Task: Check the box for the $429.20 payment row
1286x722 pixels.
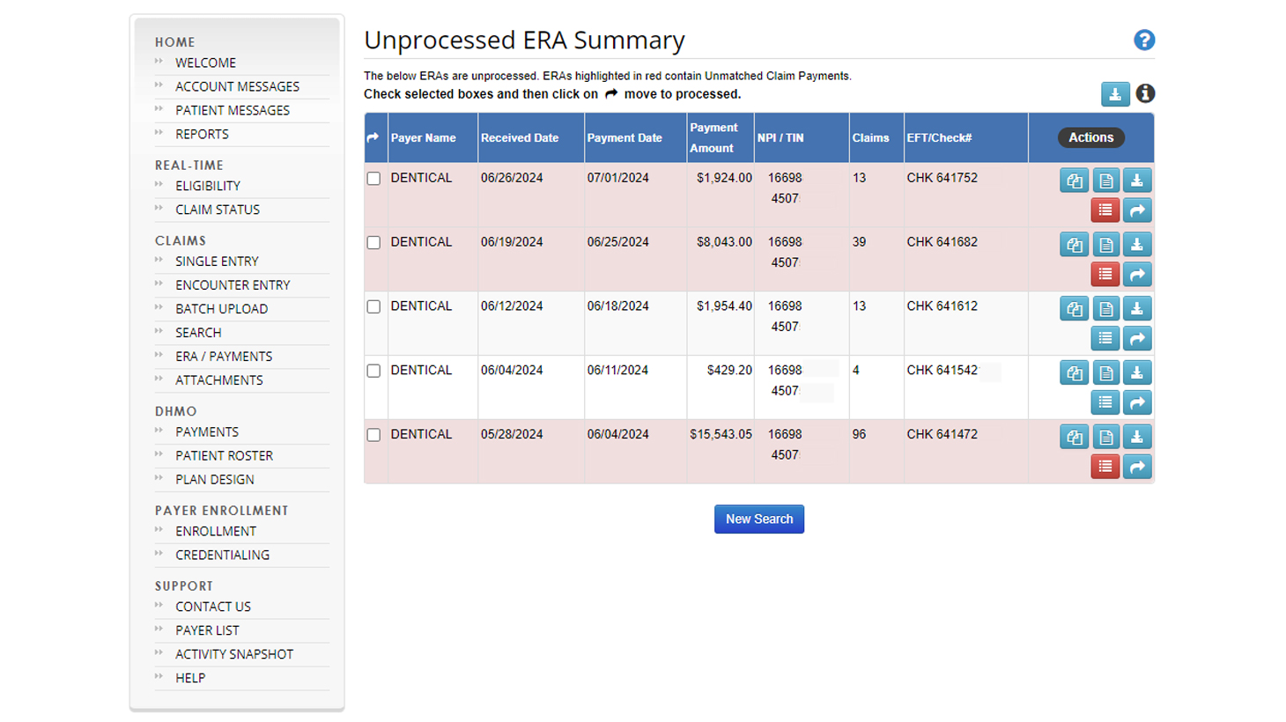Action: [x=373, y=372]
